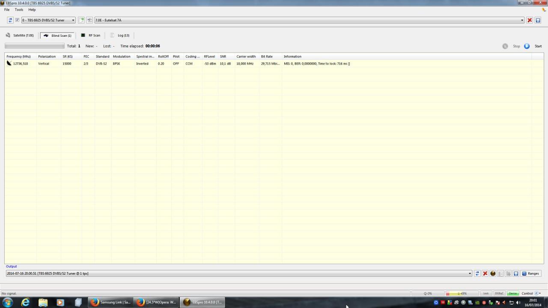548x308 pixels.
Task: Delete the satellite using the red X
Action: tap(530, 20)
